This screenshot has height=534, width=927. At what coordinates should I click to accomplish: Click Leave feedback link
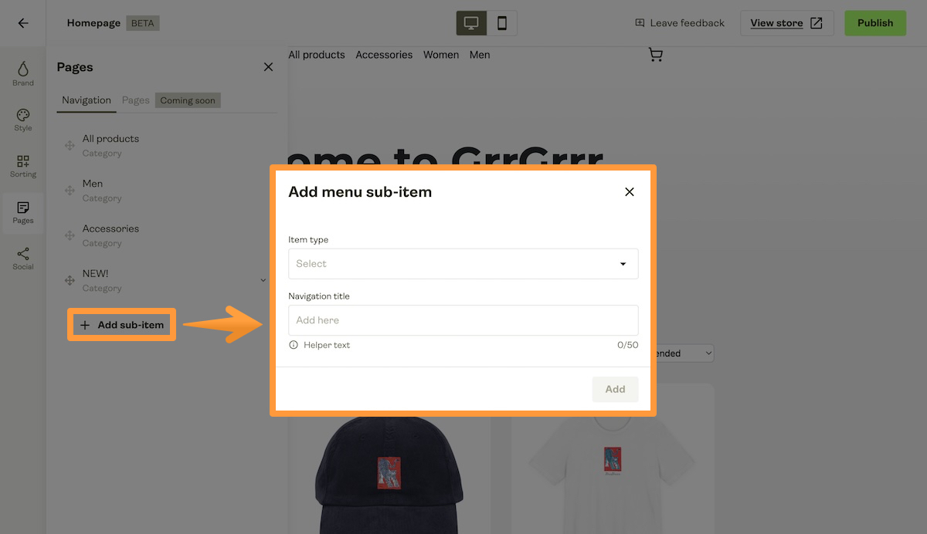680,23
